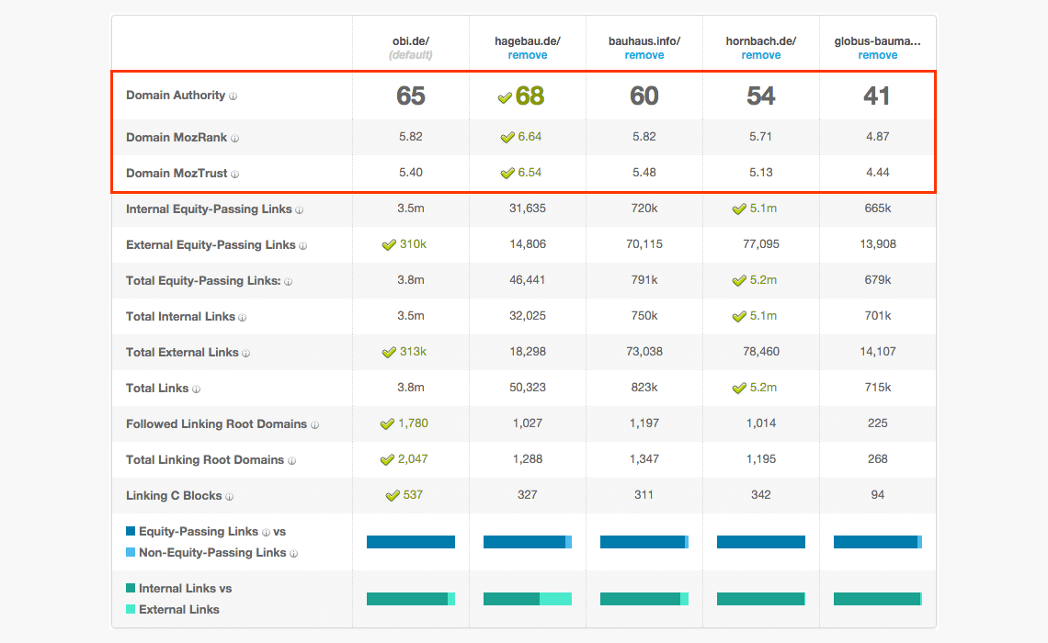Viewport: 1048px width, 643px height.
Task: Click checkmark beside 5.2m Total Links
Action: (739, 388)
